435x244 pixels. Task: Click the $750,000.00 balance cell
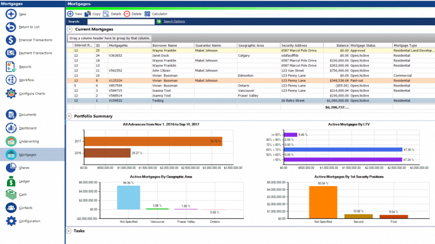point(336,70)
